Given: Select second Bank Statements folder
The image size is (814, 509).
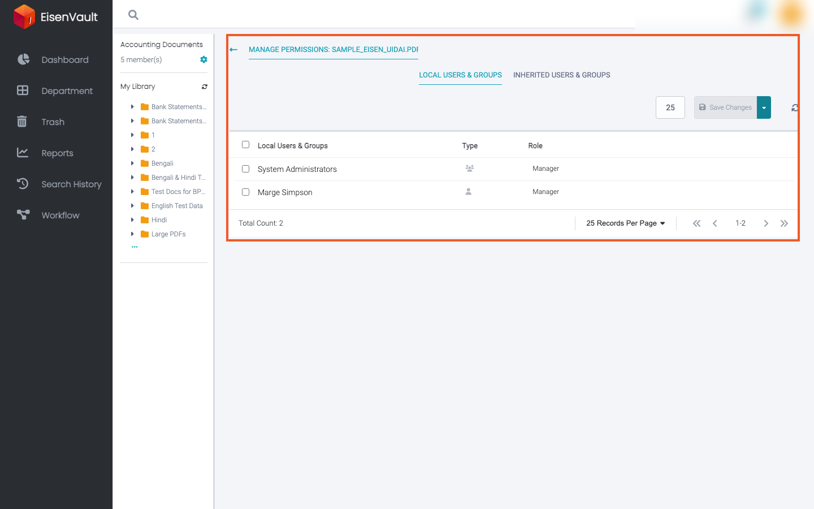Looking at the screenshot, I should pyautogui.click(x=179, y=121).
